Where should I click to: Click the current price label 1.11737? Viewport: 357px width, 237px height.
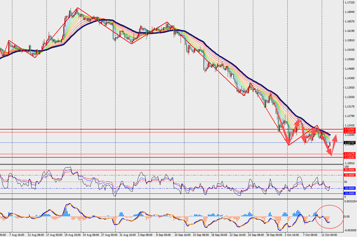[x=350, y=142]
